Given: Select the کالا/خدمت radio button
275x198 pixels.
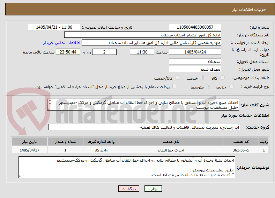Looking at the screenshot, I should click(x=178, y=78).
